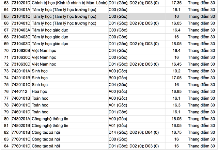The image size is (218, 151).
Task: Select the score cell showing 16.45
Action: tap(176, 64)
